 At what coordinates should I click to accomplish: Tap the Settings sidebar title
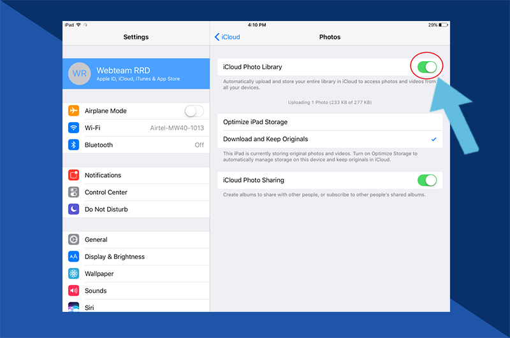tap(136, 37)
